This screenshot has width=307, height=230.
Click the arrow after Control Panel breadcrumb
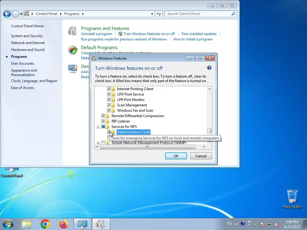[x=61, y=14]
